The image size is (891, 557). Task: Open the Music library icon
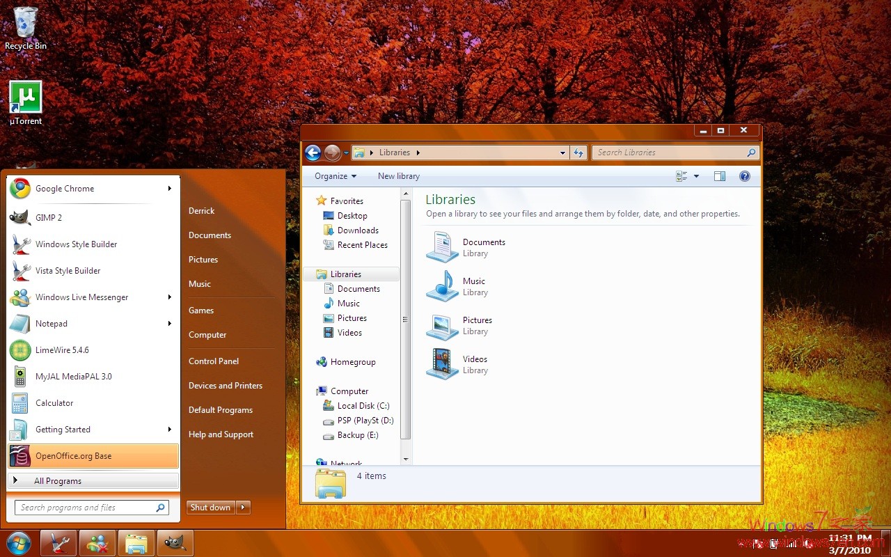(442, 285)
